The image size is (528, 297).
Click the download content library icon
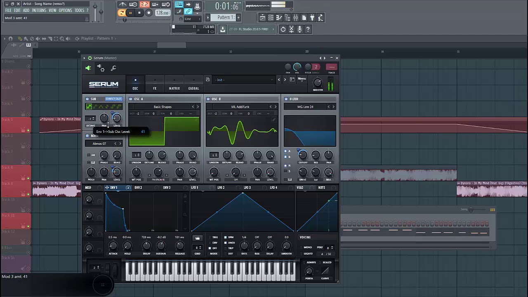[x=223, y=29]
